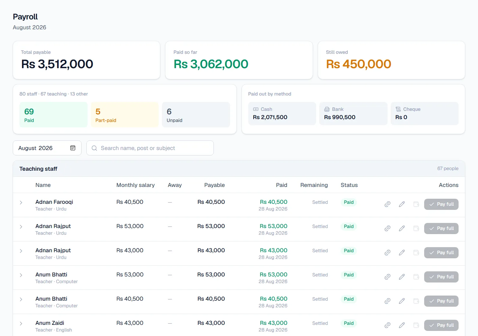Viewport: 478px width, 336px height.
Task: Open the August 2026 month picker
Action: pyautogui.click(x=47, y=148)
